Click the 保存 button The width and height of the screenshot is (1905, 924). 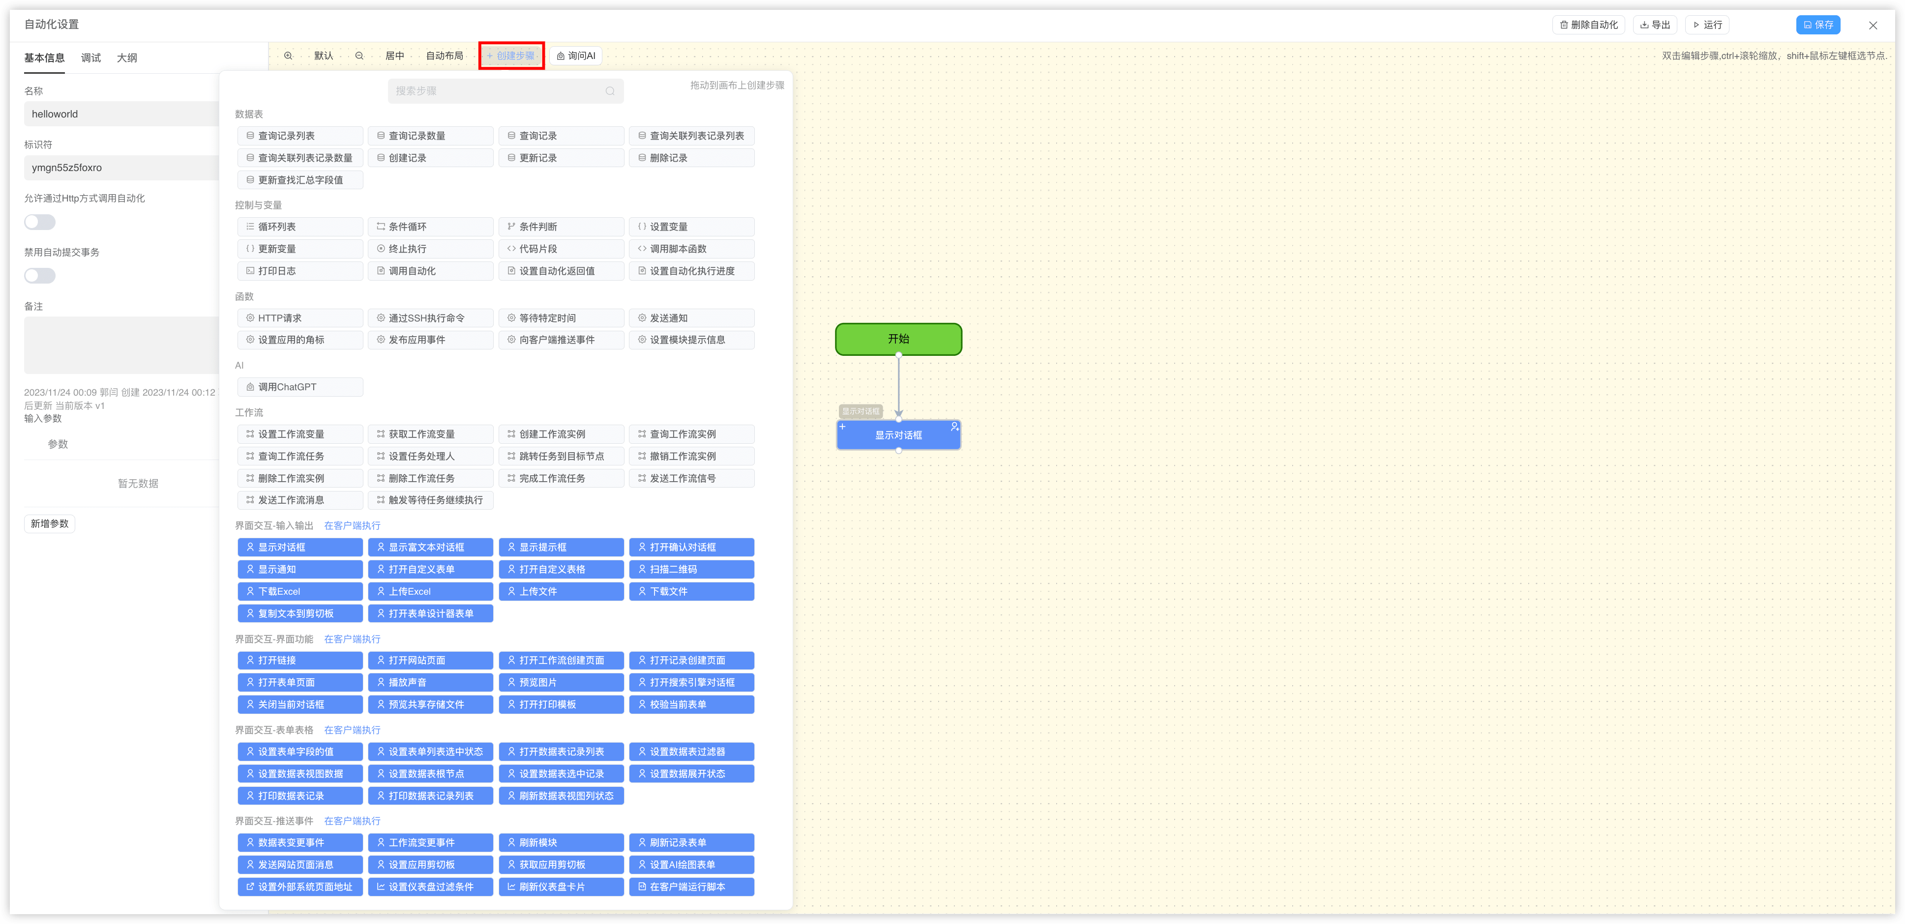[1818, 25]
